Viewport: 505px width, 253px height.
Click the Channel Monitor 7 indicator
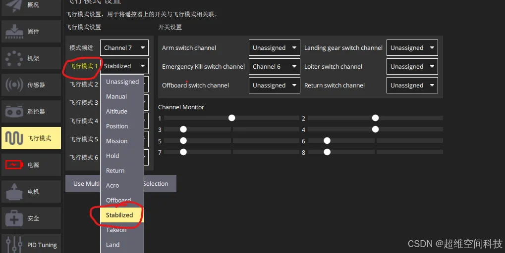point(183,152)
